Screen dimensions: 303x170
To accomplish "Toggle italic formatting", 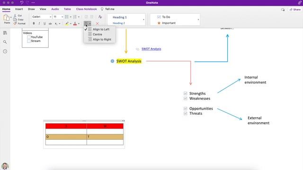I will (x=39, y=24).
